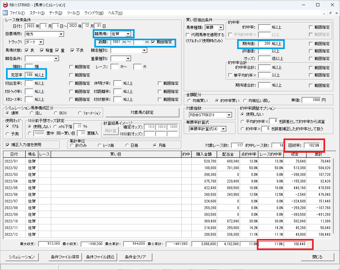This screenshot has width=340, height=270.
Task: Select 計のみ aggregation radio
Action: 72,145
